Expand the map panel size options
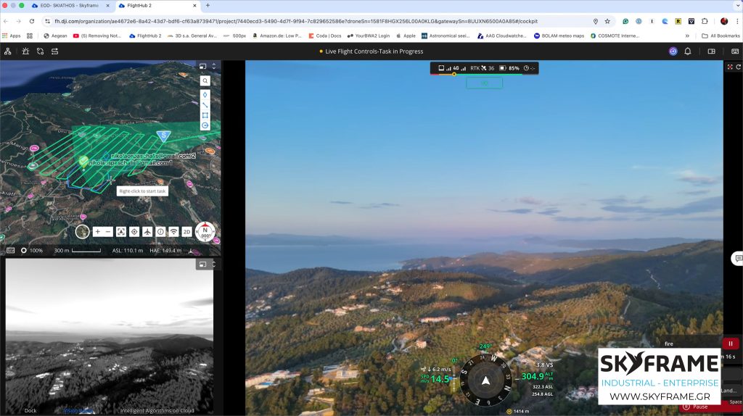This screenshot has height=416, width=743. (213, 66)
